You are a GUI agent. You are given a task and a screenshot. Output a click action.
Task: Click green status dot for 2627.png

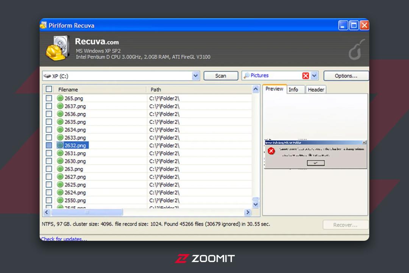[x=60, y=177]
